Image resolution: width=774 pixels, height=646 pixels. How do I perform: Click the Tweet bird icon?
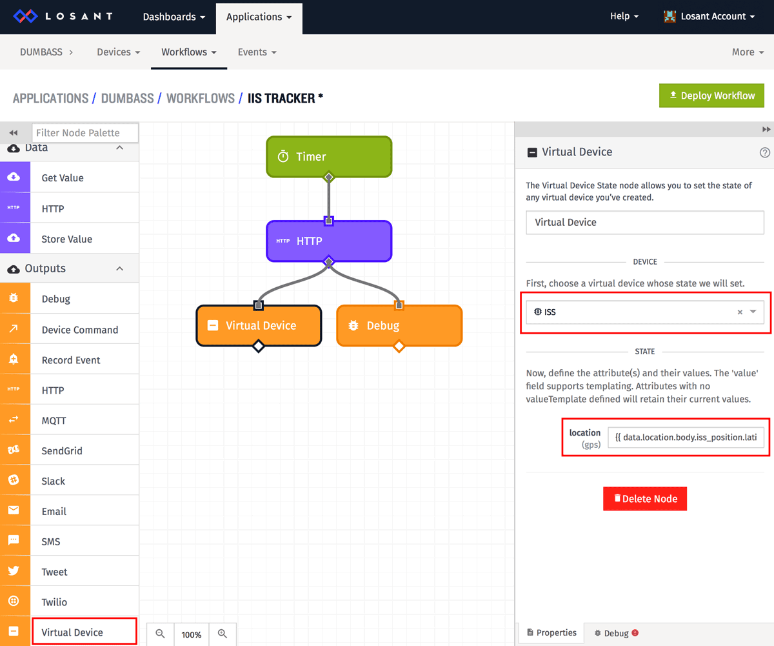14,571
